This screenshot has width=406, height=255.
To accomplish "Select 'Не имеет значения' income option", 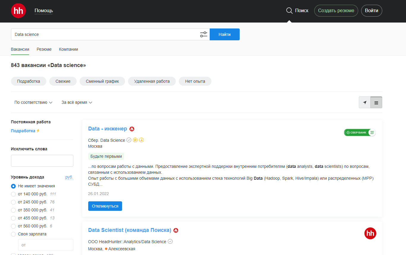I will click(13, 186).
